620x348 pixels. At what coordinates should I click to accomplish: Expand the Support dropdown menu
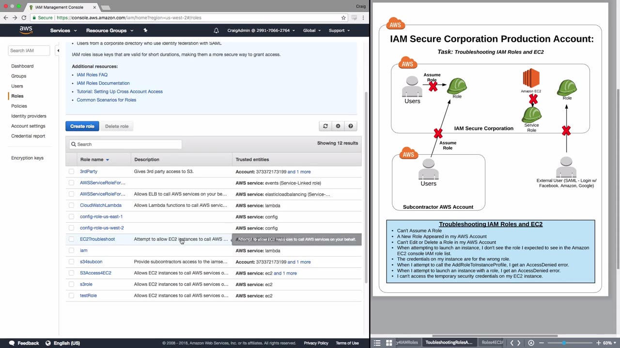(340, 30)
